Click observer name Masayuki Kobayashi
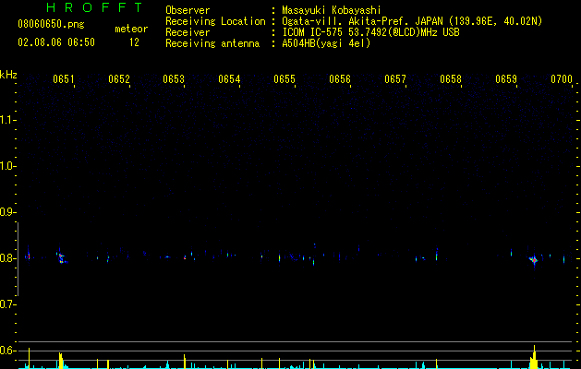 click(332, 10)
